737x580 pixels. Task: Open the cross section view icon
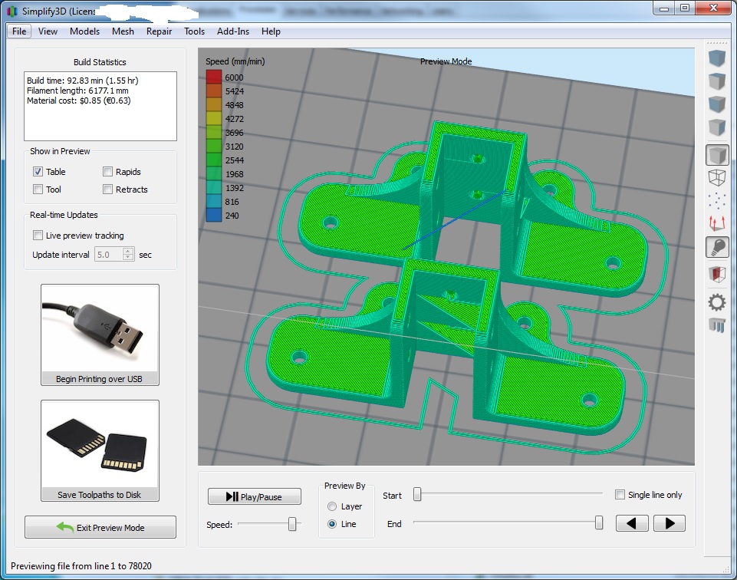click(717, 274)
